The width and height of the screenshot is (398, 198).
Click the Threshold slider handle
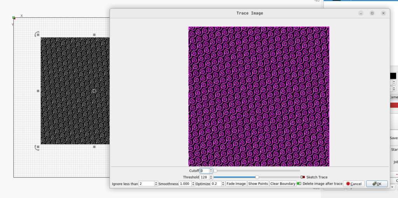point(257,177)
